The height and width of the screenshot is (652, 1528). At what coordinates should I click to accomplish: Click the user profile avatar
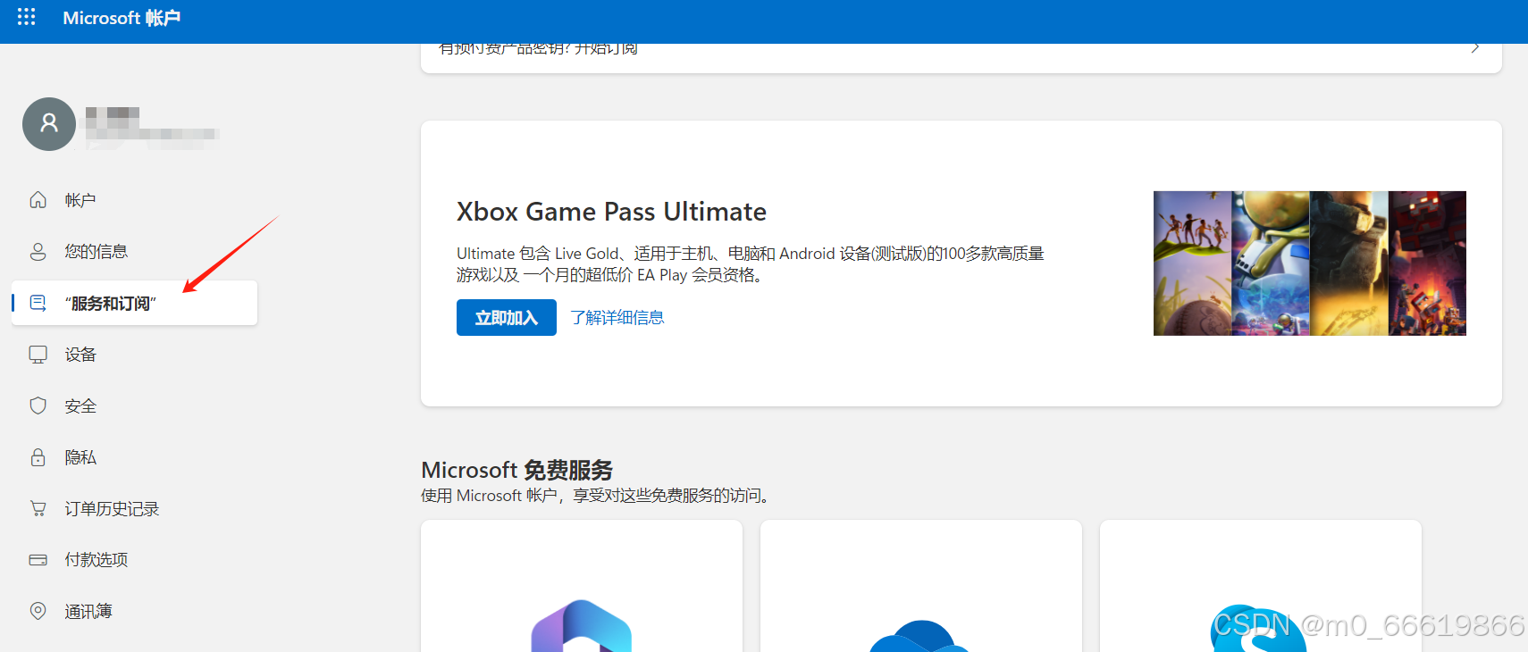pos(49,124)
